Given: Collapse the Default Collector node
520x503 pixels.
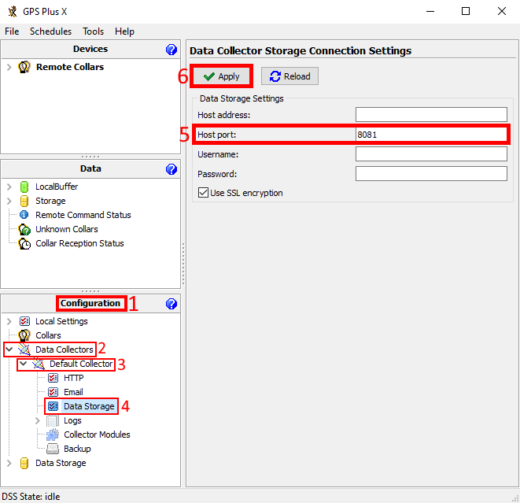Looking at the screenshot, I should click(x=23, y=364).
